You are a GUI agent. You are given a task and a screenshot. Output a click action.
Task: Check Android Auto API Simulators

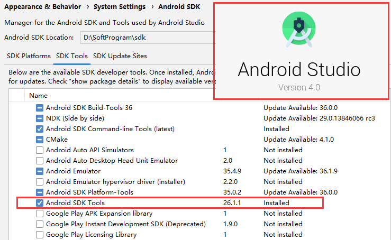[x=39, y=150]
